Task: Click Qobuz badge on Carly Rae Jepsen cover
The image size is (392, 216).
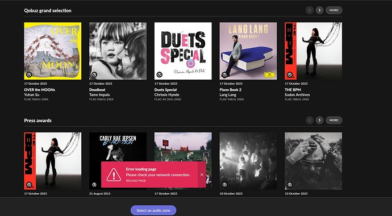Action: 94,185
